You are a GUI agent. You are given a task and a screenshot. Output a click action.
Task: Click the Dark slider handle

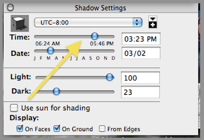click(x=56, y=91)
